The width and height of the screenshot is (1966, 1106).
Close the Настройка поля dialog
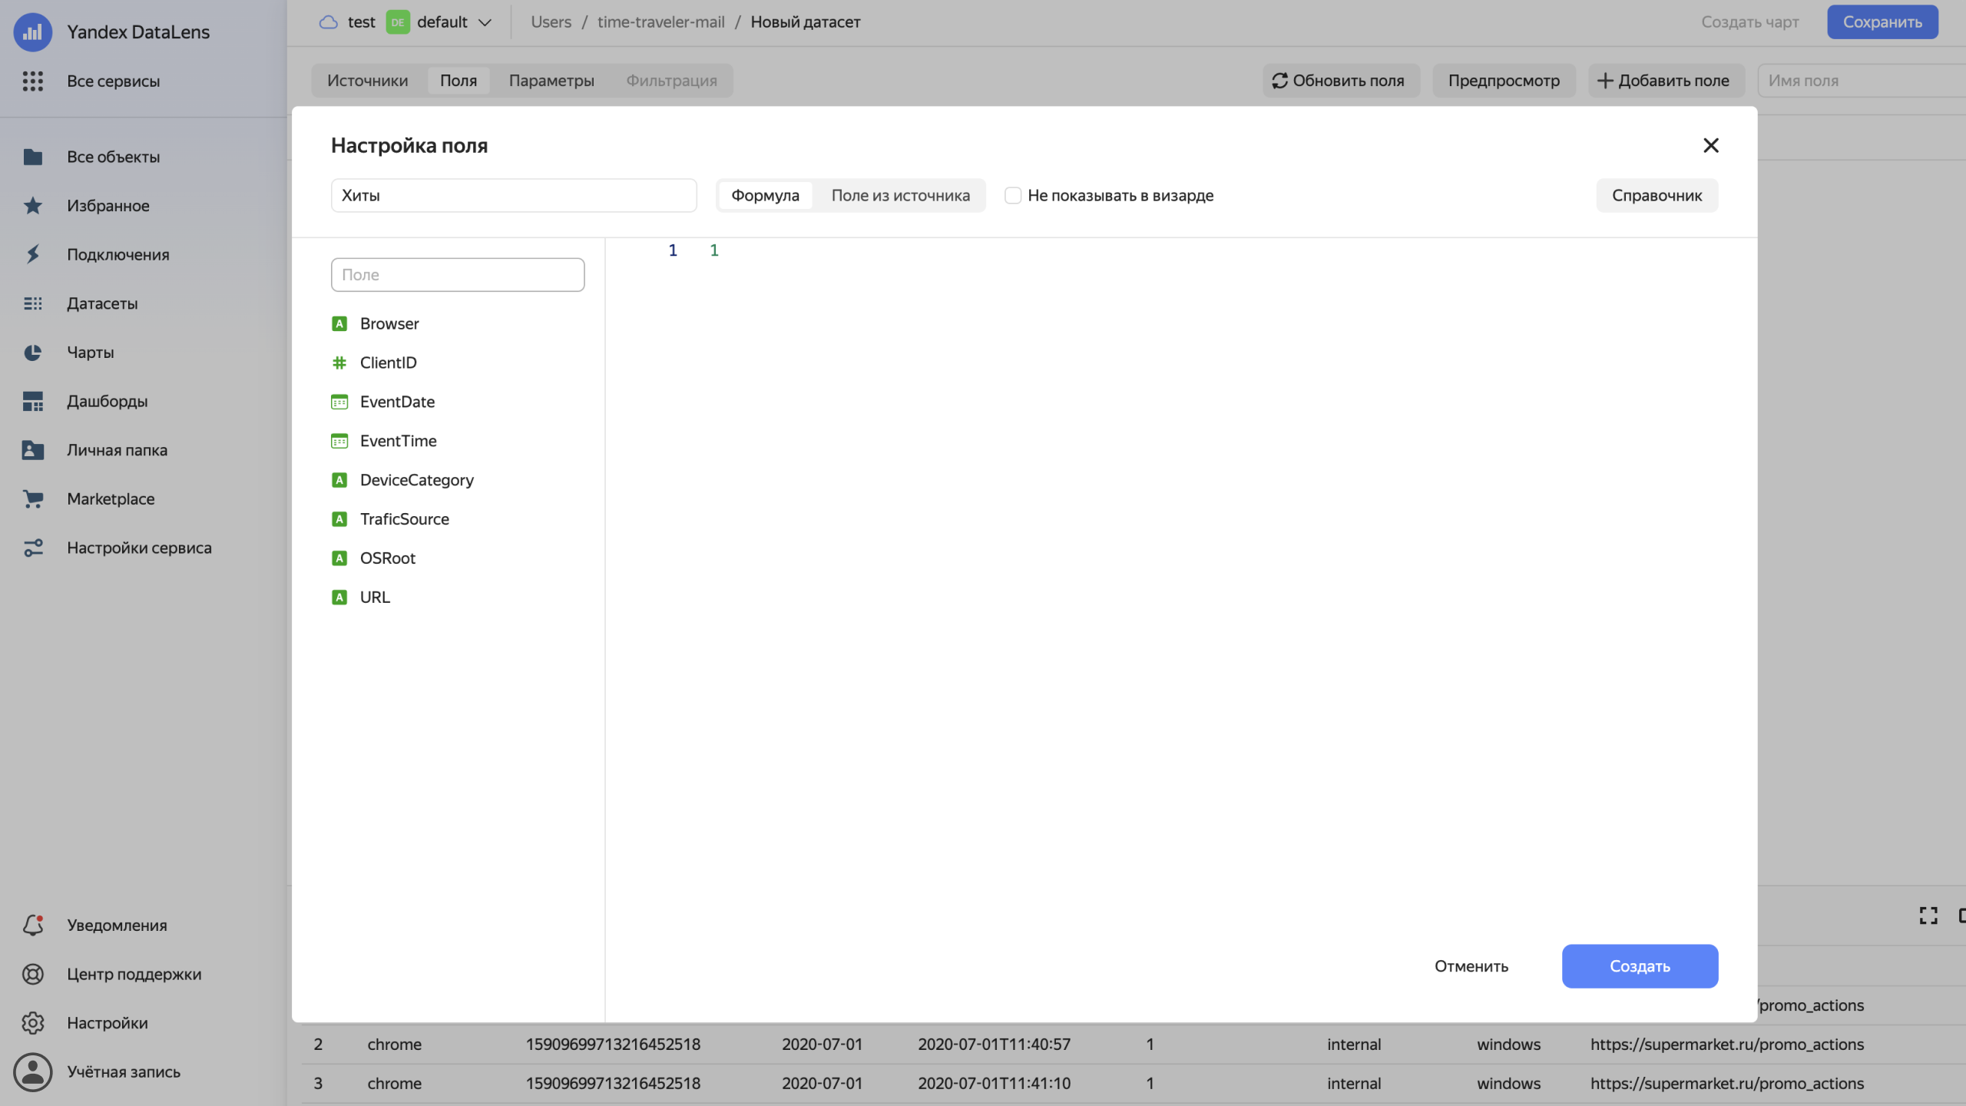coord(1710,145)
